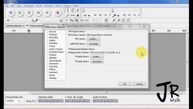
Task: Click the Skip to Start button
Action: pos(38,13)
